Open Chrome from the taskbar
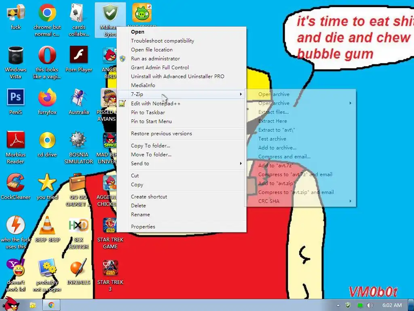This screenshot has height=311, width=414. pos(51,305)
